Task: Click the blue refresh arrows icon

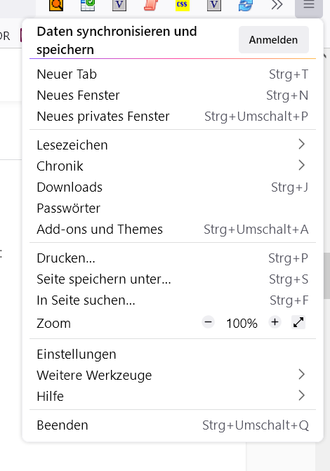Action: coord(246,5)
